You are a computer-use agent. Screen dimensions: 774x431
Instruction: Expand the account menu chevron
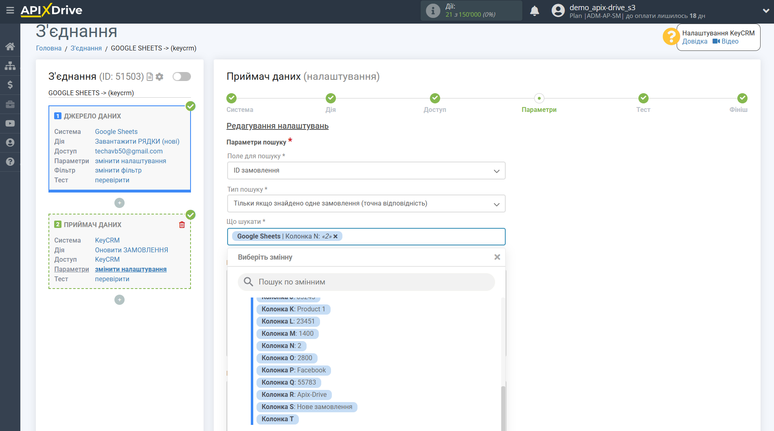pyautogui.click(x=765, y=11)
